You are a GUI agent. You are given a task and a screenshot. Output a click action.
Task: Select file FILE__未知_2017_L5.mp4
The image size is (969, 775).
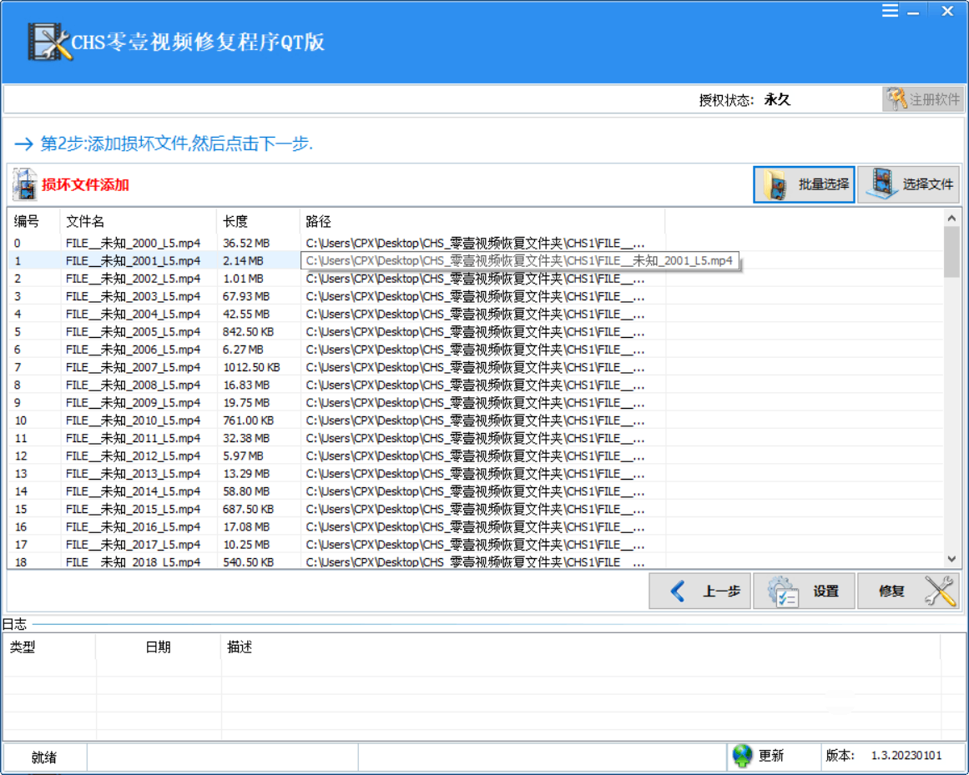133,545
